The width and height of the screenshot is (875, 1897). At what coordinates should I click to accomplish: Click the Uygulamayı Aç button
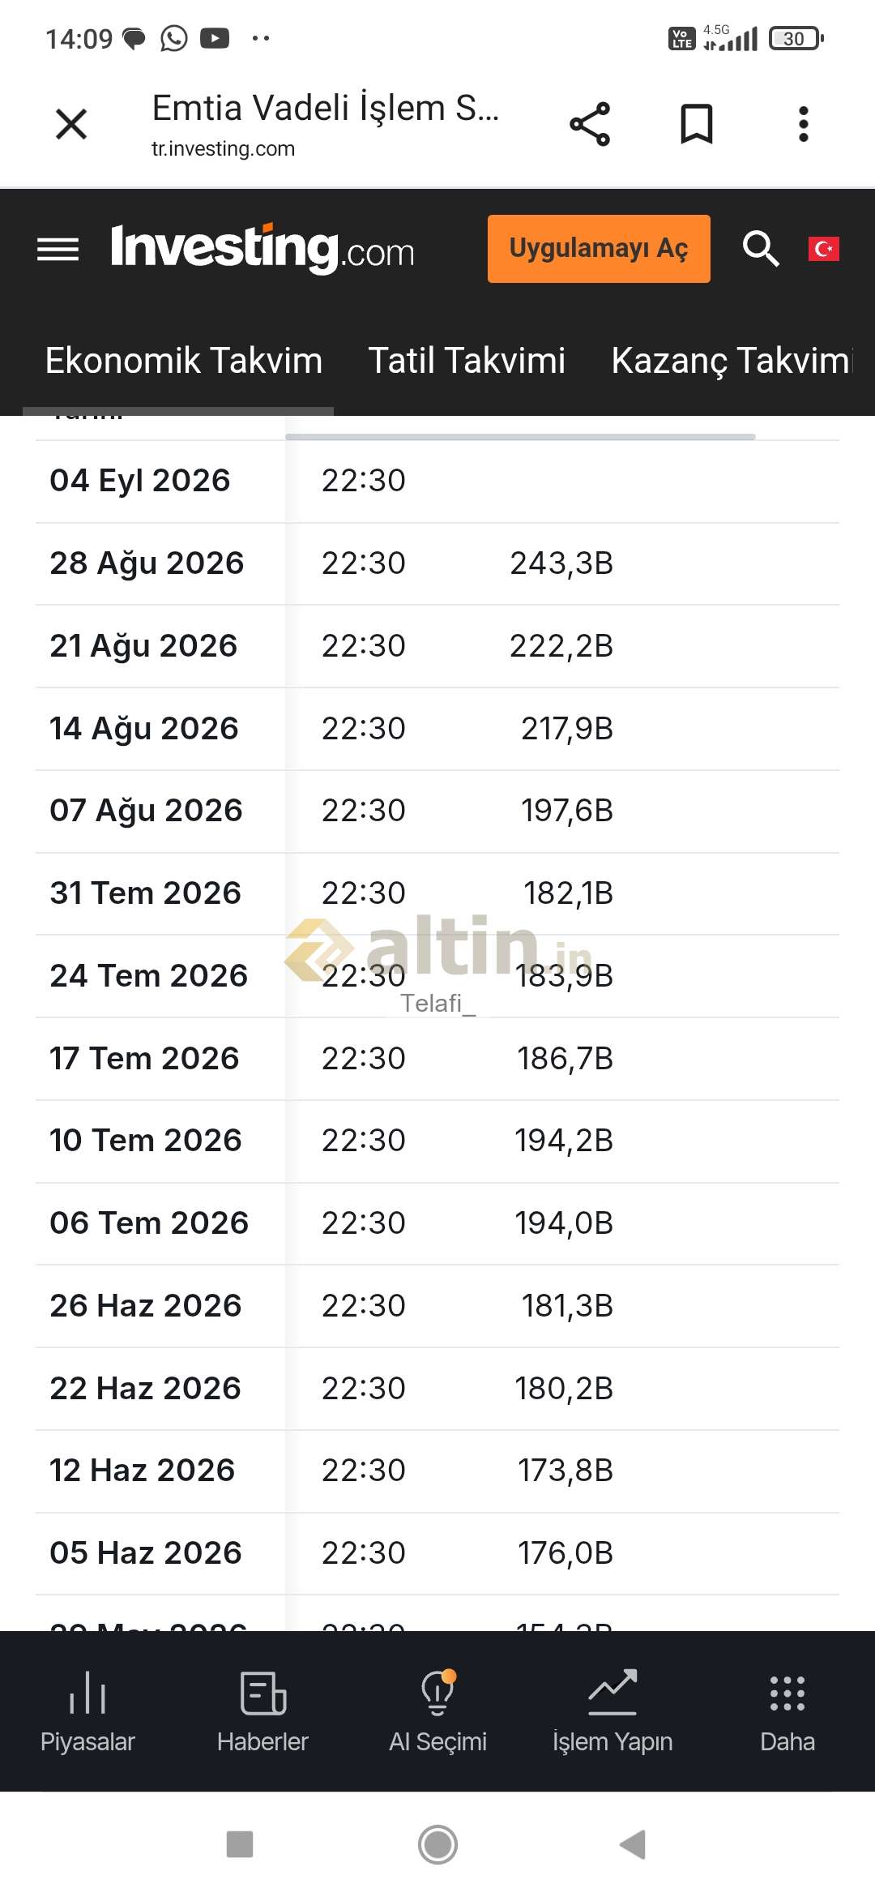pos(599,249)
